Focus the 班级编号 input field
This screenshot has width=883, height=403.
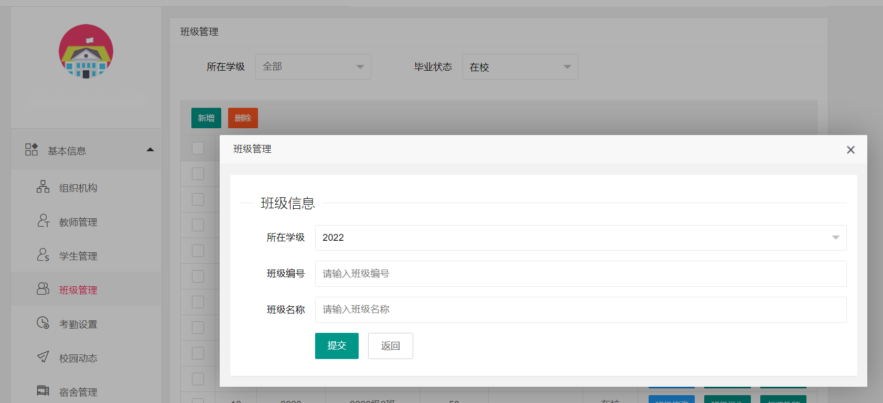580,274
